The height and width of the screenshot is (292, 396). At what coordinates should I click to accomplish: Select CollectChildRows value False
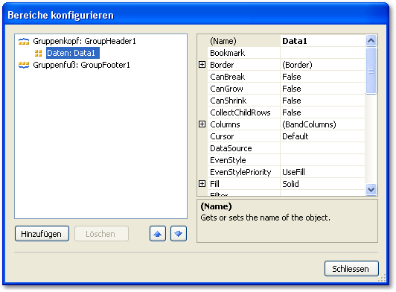pyautogui.click(x=322, y=112)
